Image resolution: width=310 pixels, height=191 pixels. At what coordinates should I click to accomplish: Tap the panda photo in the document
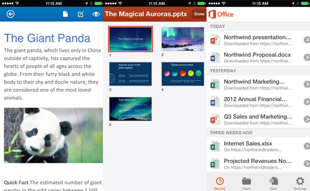53,136
